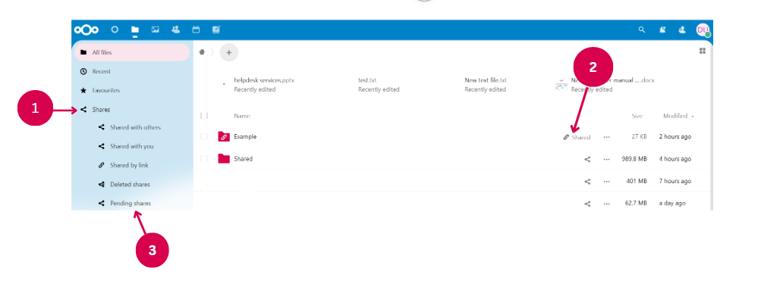
Task: Open the Notes app icon
Action: [x=216, y=30]
